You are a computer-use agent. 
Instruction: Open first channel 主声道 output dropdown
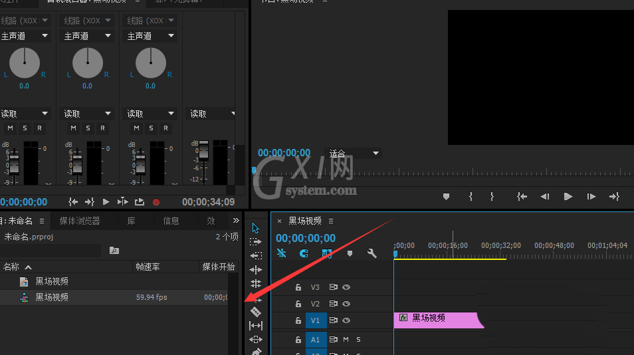tap(25, 36)
